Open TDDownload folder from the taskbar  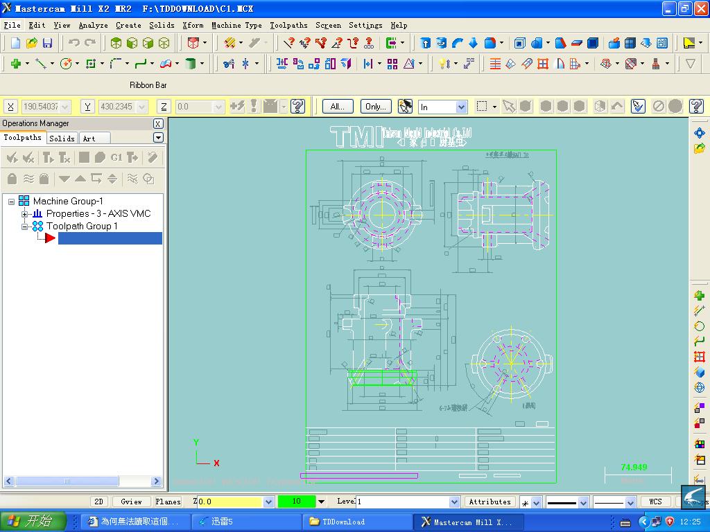pos(357,522)
